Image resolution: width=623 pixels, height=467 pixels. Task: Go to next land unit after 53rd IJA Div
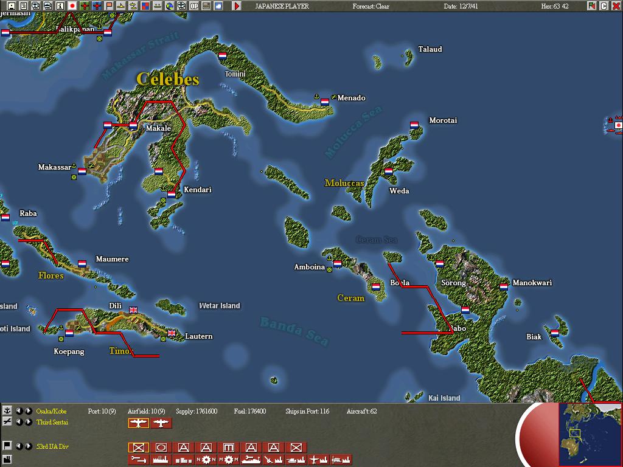point(29,446)
